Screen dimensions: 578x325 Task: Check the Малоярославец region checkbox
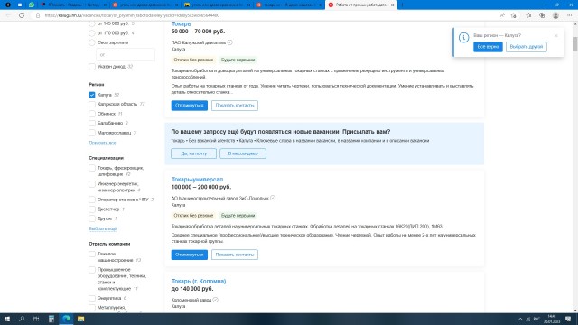tap(92, 133)
